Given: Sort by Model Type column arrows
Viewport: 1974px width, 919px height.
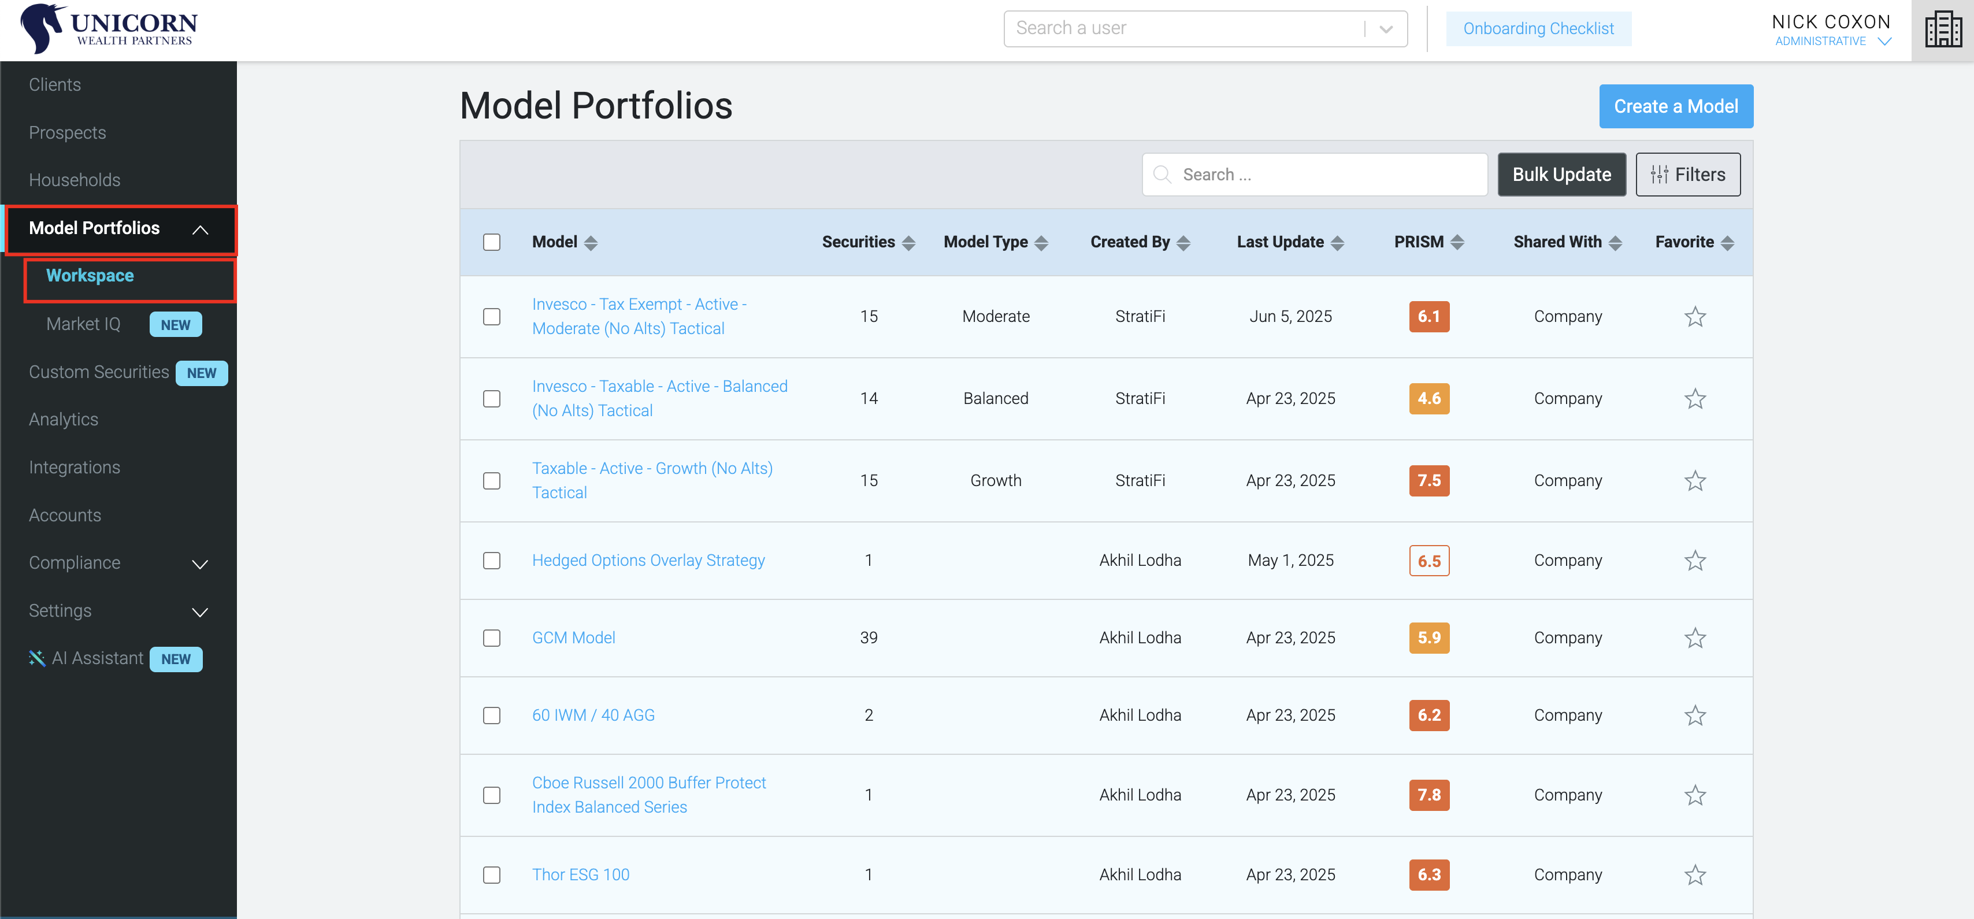Looking at the screenshot, I should click(x=1041, y=243).
